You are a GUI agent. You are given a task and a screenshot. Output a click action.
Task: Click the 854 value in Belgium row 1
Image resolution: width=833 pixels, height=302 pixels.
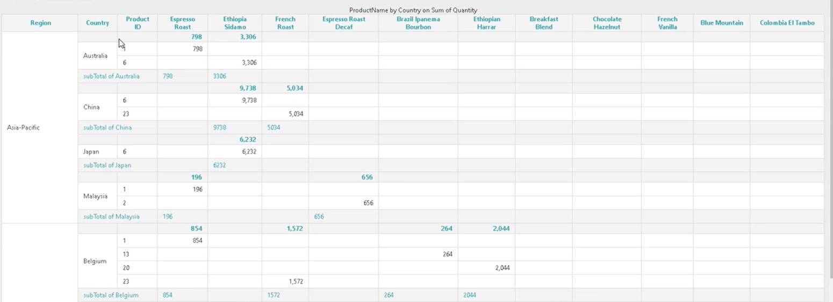197,241
